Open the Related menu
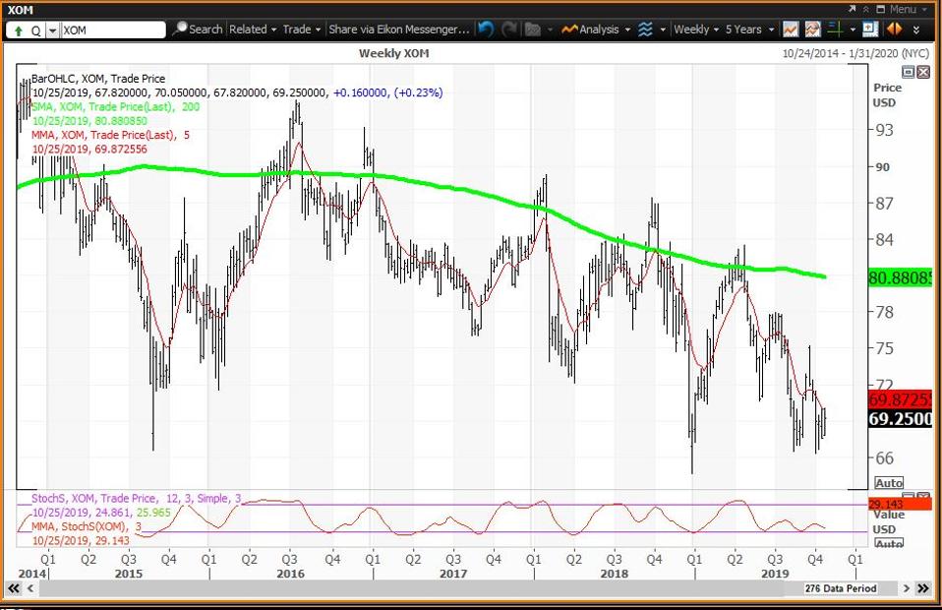This screenshot has height=610, width=942. coord(253,30)
